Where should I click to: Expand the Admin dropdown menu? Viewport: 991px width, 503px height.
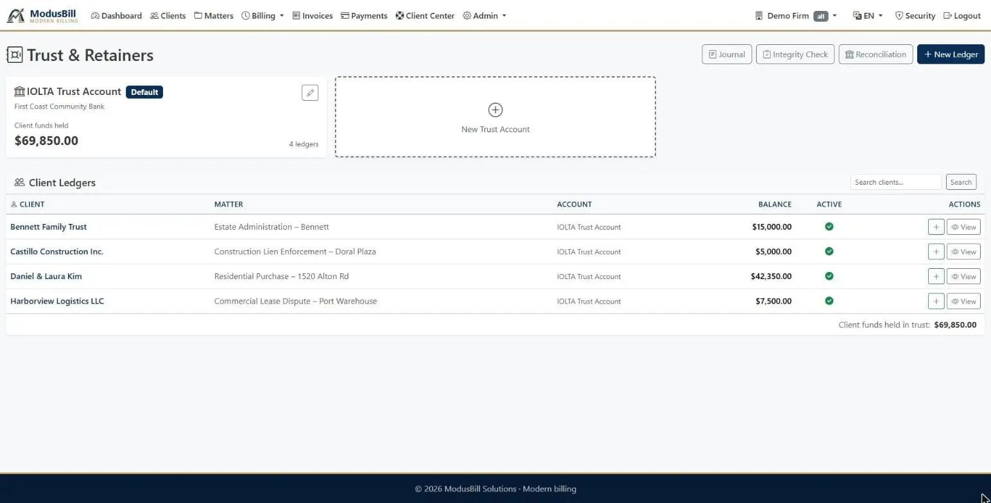click(485, 15)
